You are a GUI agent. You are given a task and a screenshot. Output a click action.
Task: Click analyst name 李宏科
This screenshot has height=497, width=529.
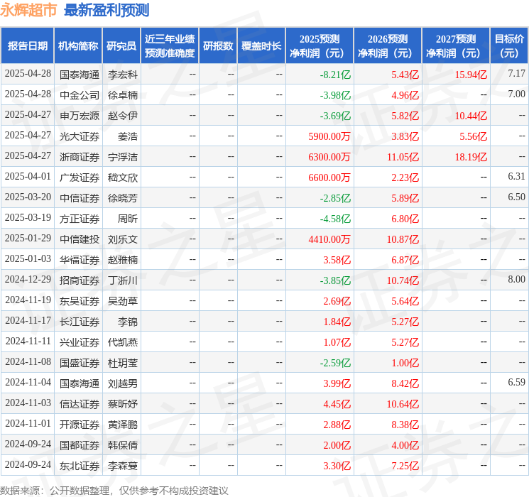pos(123,74)
